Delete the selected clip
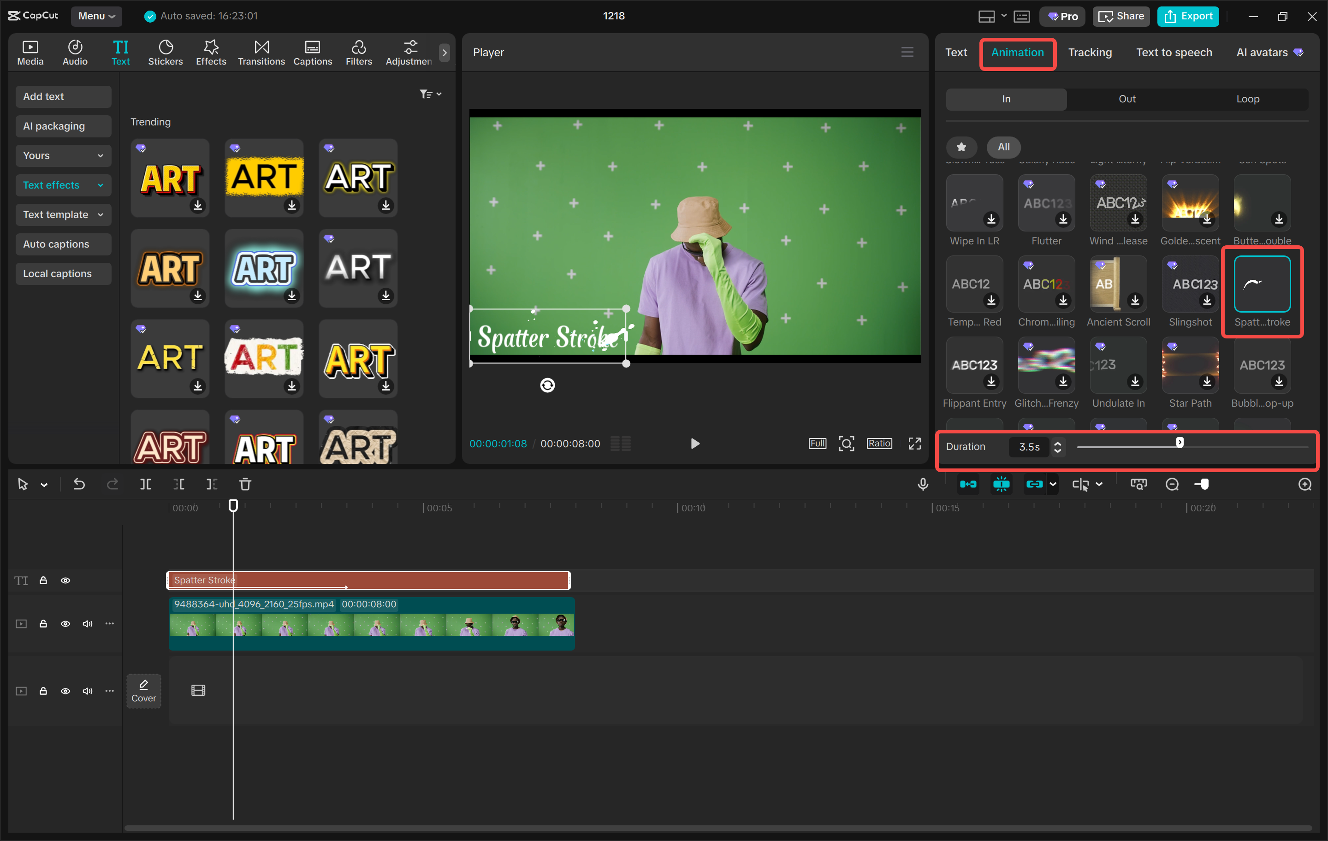 click(x=245, y=484)
